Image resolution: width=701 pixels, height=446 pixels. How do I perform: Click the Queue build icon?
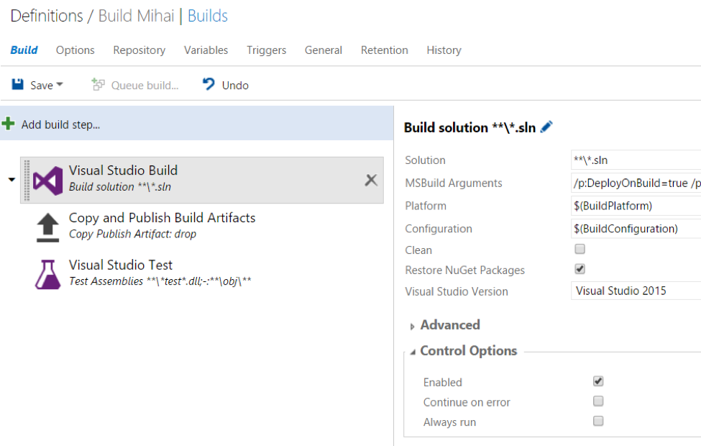click(x=98, y=85)
